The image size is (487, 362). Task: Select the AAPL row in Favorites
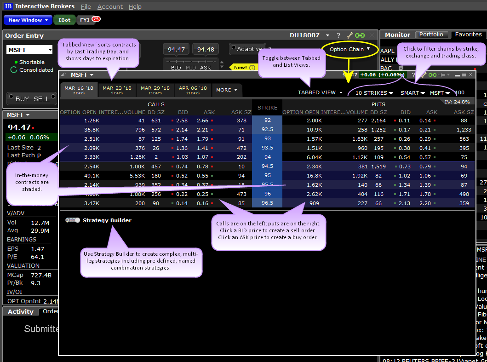[387, 51]
